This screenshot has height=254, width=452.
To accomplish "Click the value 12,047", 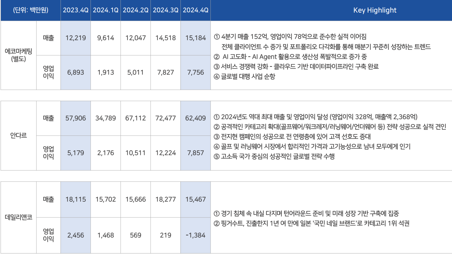I will pyautogui.click(x=135, y=38).
